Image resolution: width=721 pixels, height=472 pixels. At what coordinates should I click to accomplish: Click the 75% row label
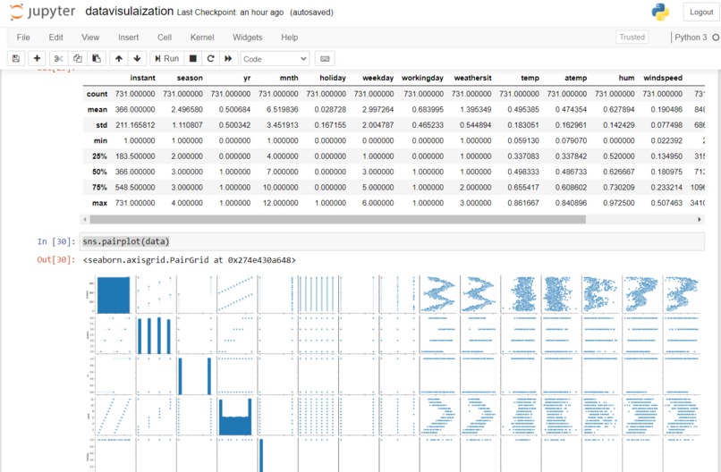pos(100,188)
